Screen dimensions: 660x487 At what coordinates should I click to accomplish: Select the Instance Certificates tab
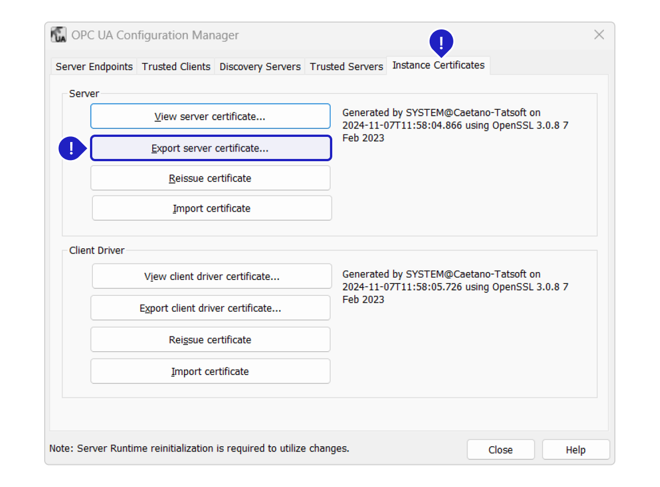tap(438, 66)
